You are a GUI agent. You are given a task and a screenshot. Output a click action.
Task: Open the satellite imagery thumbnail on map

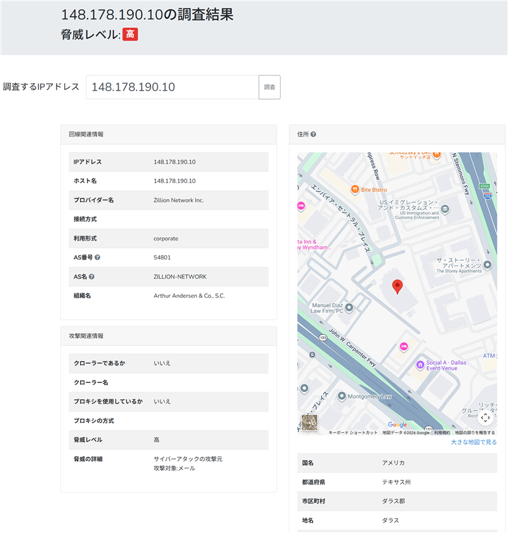click(309, 423)
